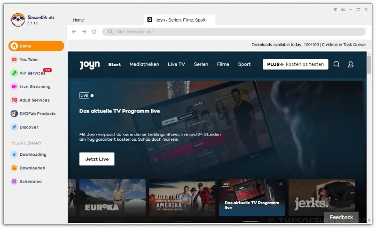Open the Scheduled list icon

coord(14,182)
